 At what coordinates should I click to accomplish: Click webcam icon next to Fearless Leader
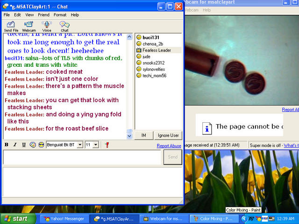coord(139,50)
